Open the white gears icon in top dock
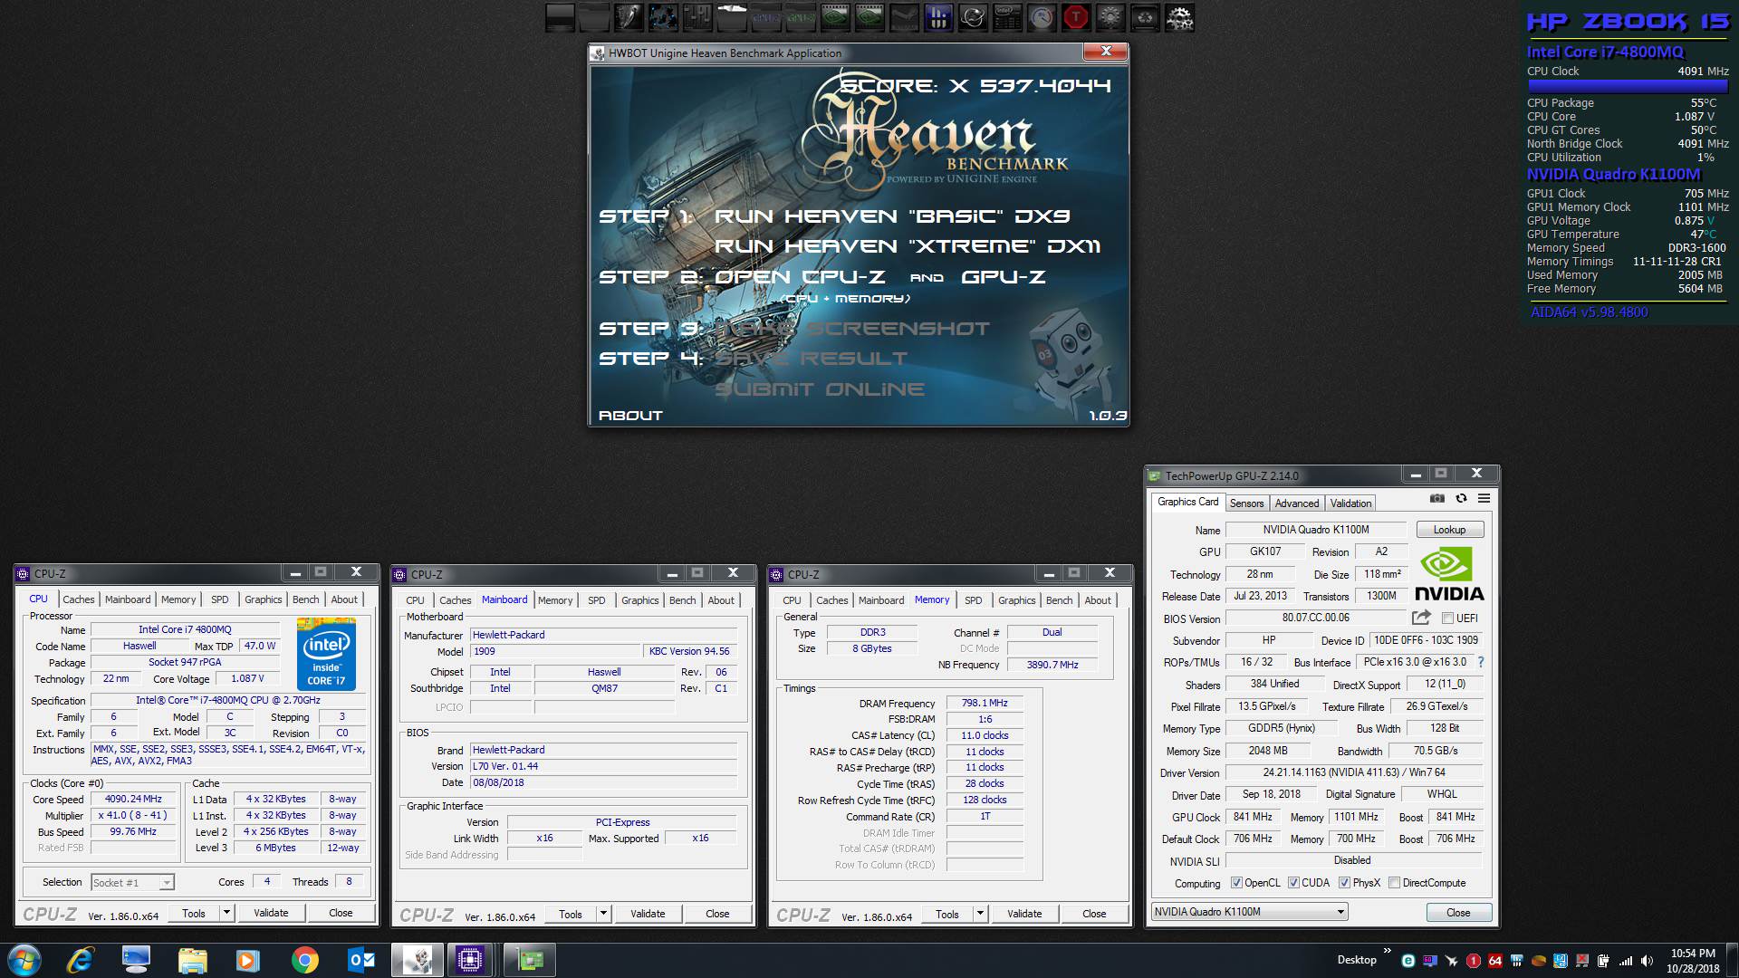Screen dimensions: 1739x978 pos(1180,17)
